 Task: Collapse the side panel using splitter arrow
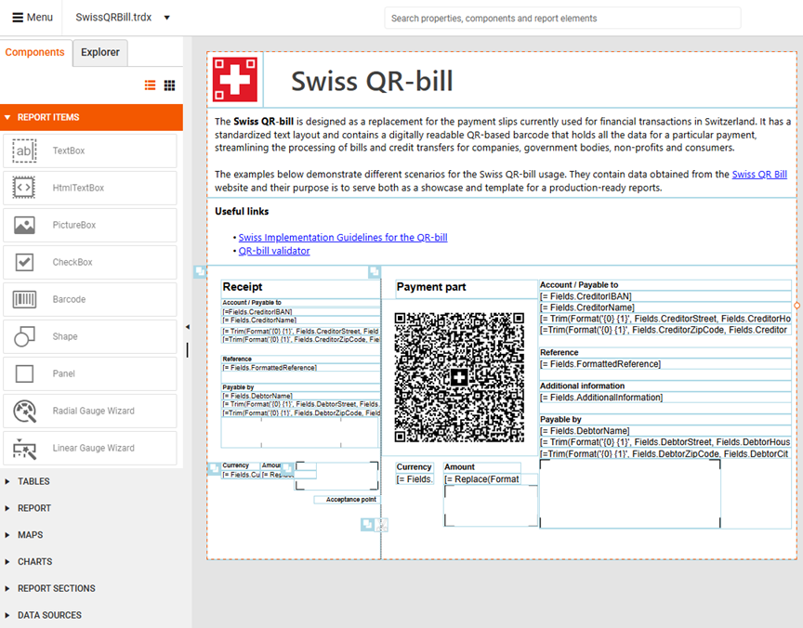tap(187, 327)
